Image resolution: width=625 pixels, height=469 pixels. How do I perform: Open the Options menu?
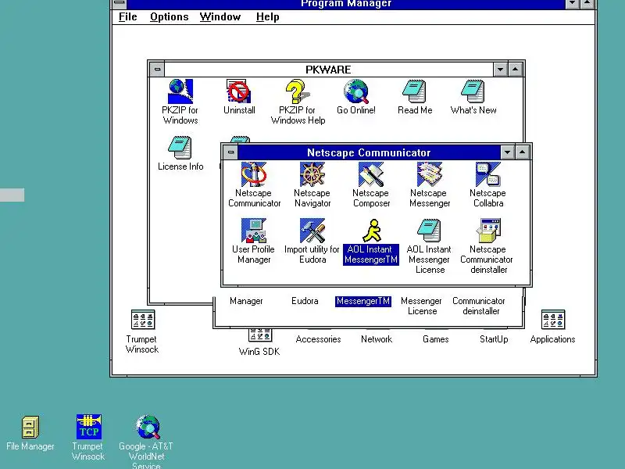click(169, 16)
